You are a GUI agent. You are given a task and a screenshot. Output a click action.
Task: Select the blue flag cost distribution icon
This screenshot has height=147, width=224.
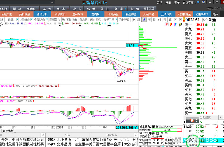[176, 25]
